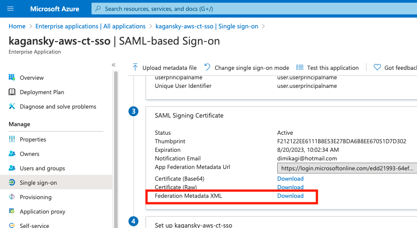Click the expiration date 8/20/2023, 10:02:34 AM
Screen dimensions: 417x228
(308, 150)
